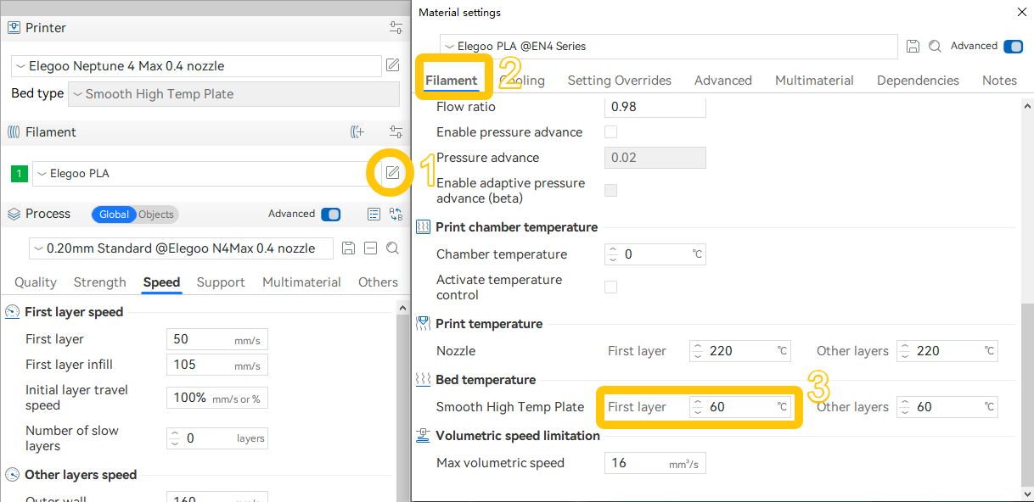Click the Initial layer travel speed field
The width and height of the screenshot is (1034, 502).
click(217, 398)
